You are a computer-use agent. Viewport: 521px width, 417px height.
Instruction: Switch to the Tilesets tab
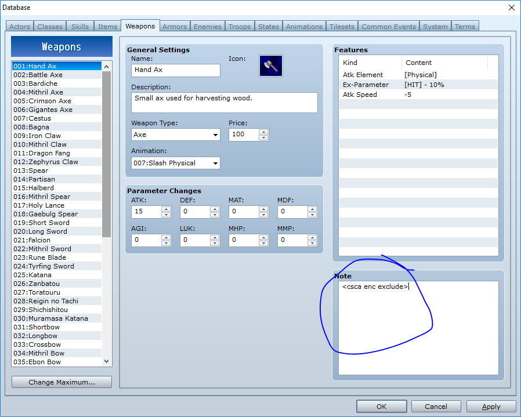[342, 26]
